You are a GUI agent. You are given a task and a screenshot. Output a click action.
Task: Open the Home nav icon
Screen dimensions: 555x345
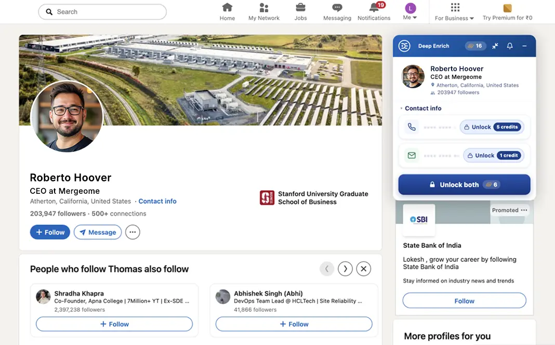(227, 8)
